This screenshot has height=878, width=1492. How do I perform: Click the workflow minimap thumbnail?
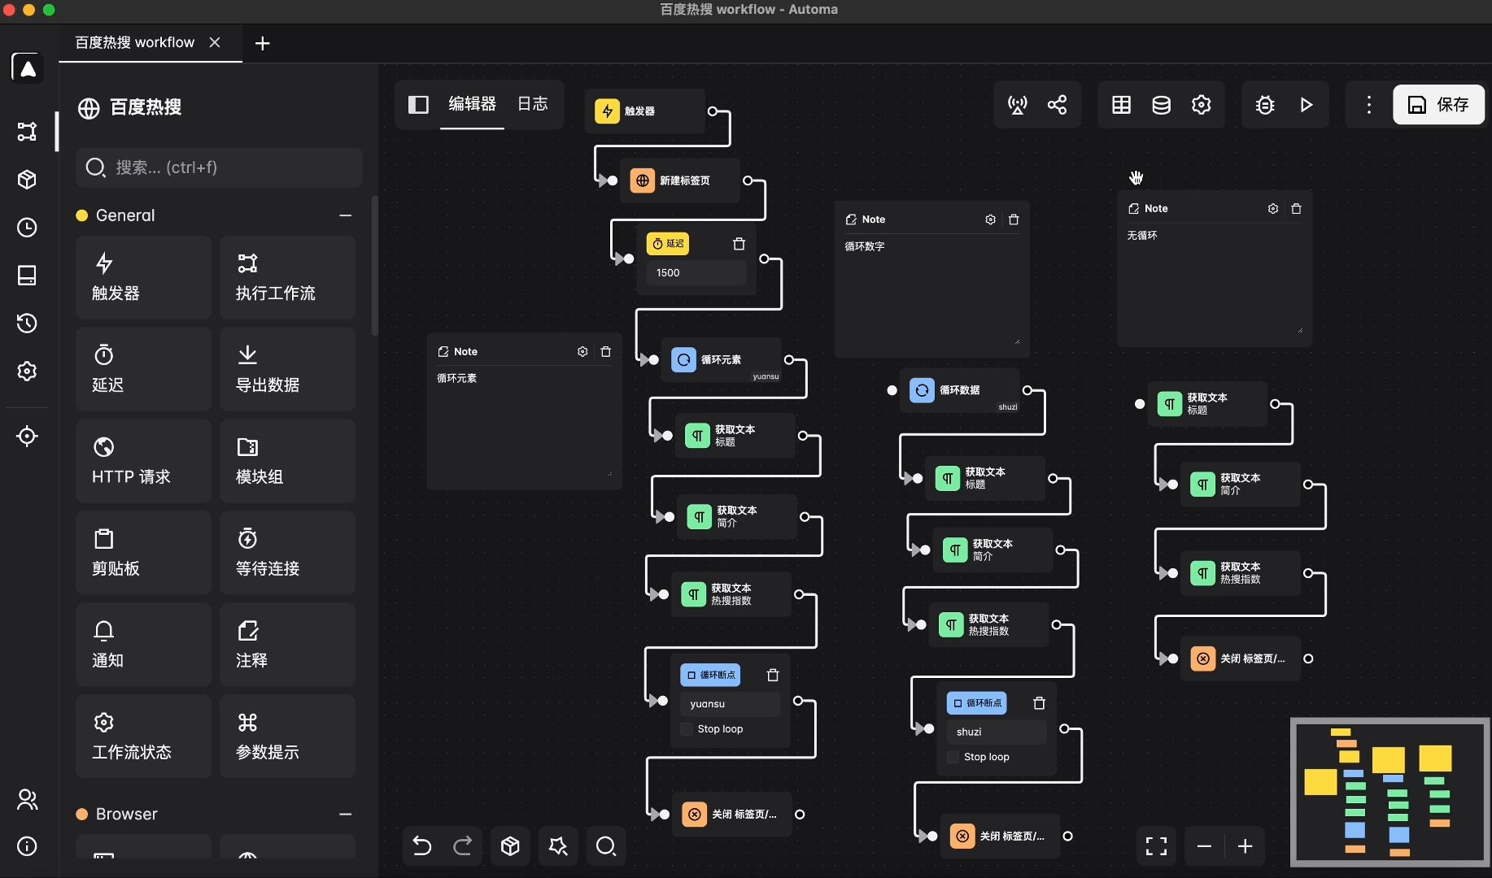(x=1389, y=792)
